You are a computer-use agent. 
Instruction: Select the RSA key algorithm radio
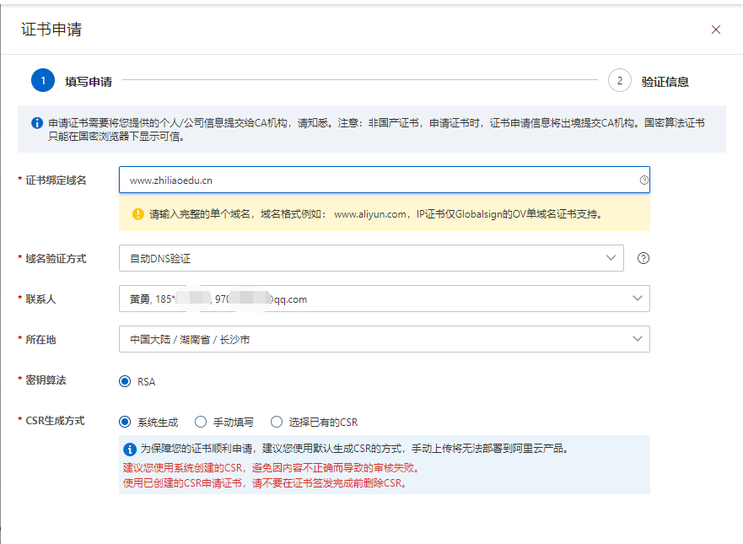(x=126, y=381)
